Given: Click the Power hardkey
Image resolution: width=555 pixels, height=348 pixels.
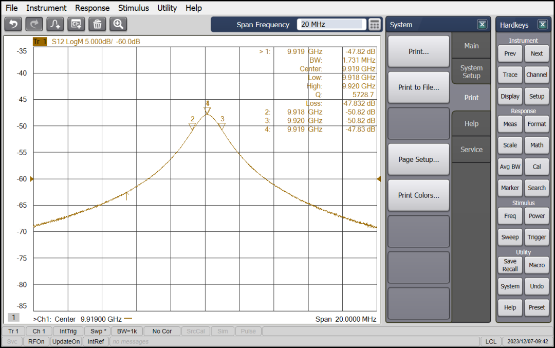Looking at the screenshot, I should pos(536,216).
